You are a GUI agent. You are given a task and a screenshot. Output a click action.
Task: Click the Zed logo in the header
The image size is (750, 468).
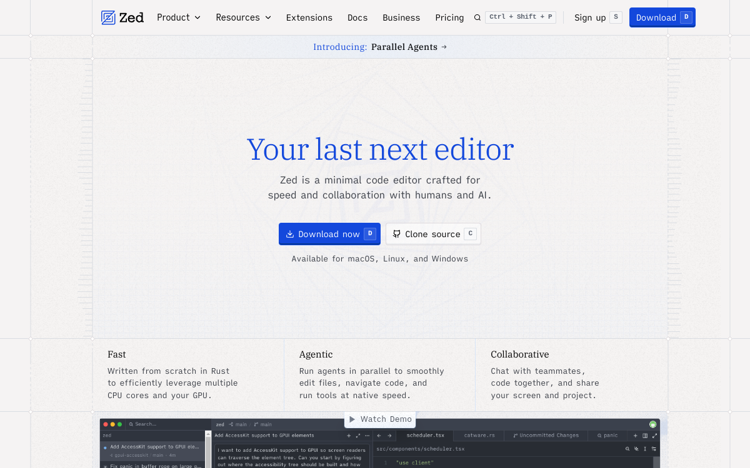click(122, 17)
